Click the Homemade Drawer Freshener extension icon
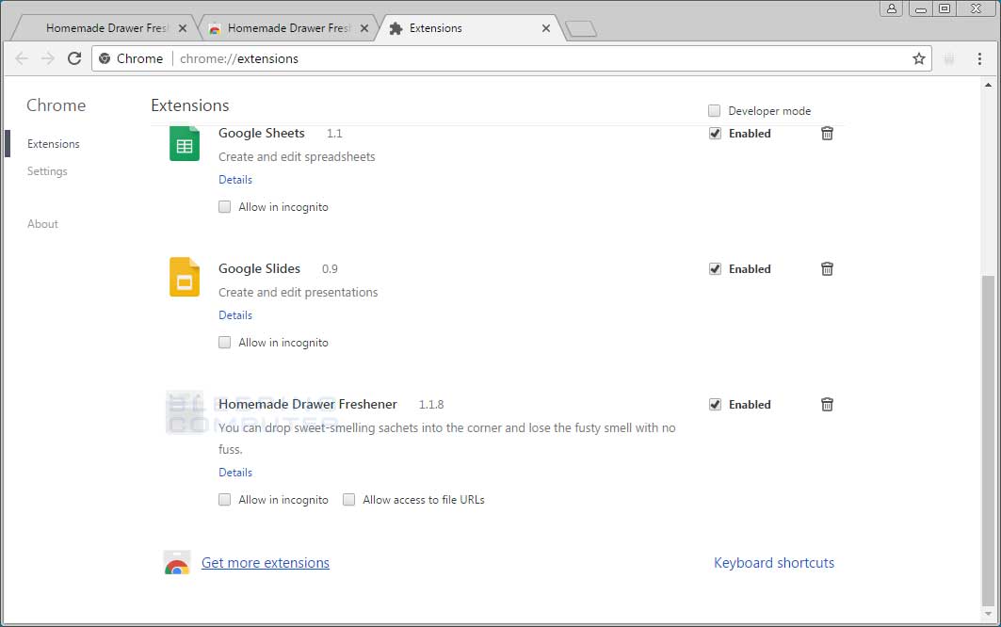The image size is (1001, 627). [x=184, y=412]
